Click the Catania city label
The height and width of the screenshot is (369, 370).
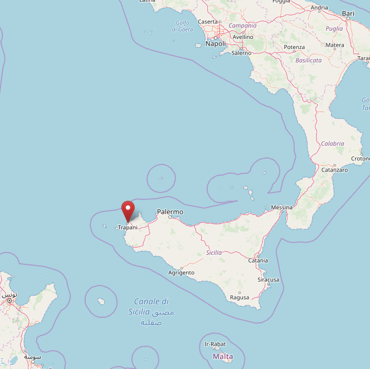(x=258, y=260)
